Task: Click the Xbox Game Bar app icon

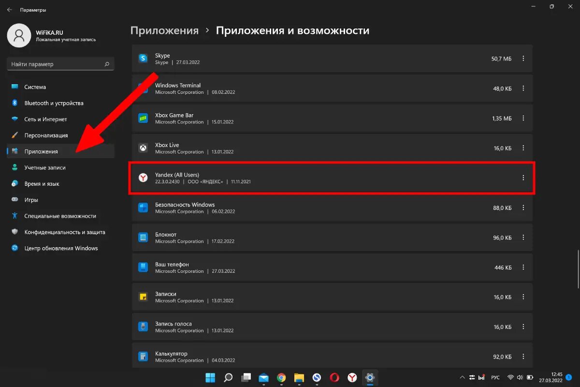Action: [143, 119]
